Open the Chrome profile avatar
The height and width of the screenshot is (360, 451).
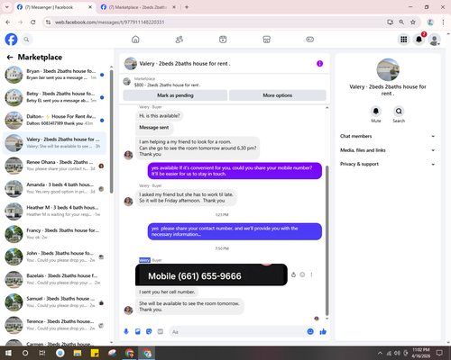[x=430, y=22]
